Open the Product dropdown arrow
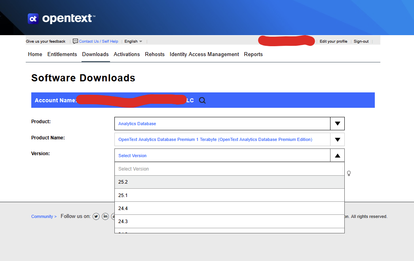 point(337,124)
